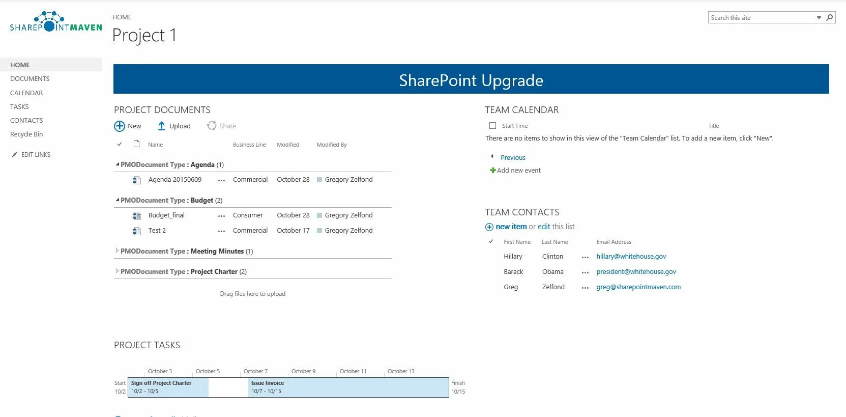The height and width of the screenshot is (417, 846).
Task: Expand the Project Charter group
Action: (117, 271)
